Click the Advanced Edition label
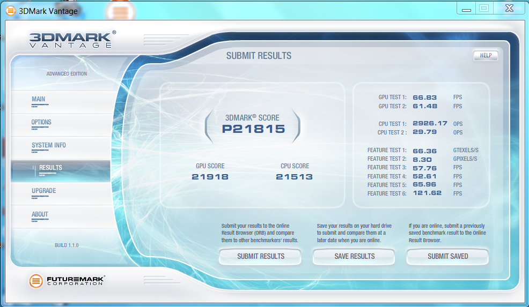The height and width of the screenshot is (307, 529). click(x=67, y=74)
